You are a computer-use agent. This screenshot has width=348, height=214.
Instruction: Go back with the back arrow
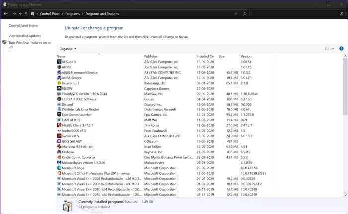[x=6, y=14]
